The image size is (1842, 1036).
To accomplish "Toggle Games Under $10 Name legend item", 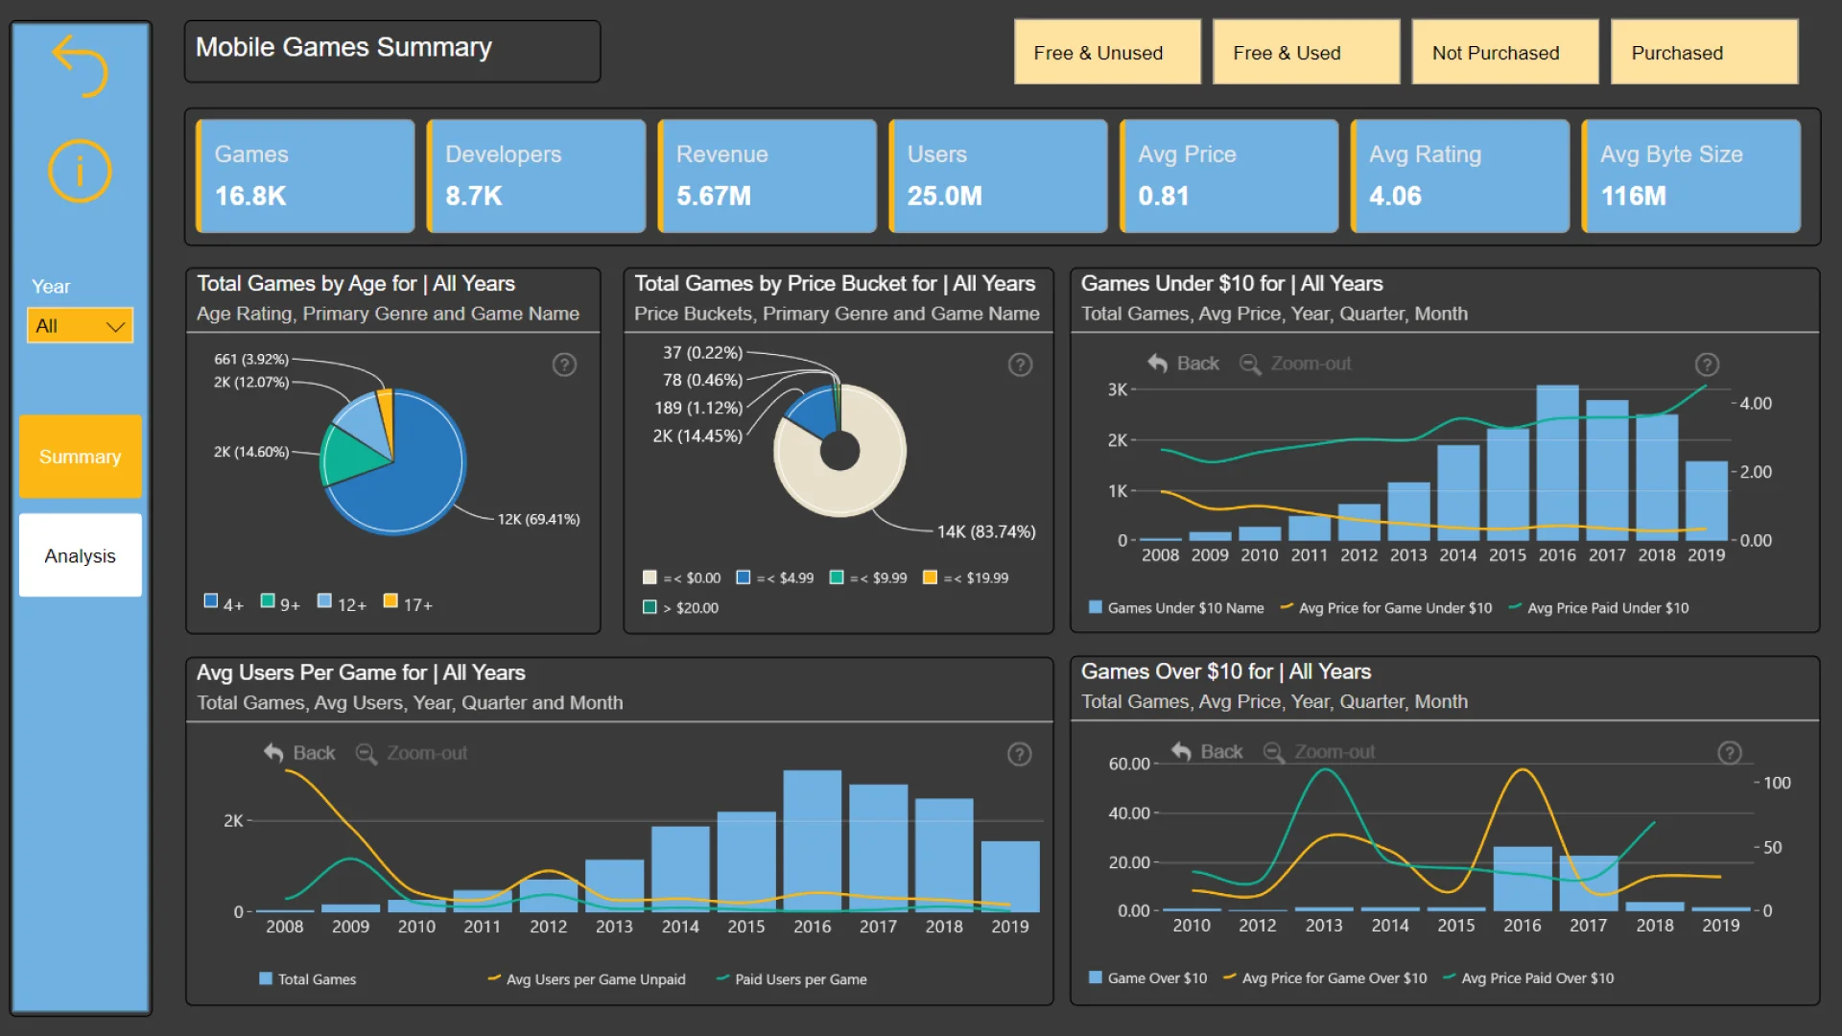I will point(1176,608).
